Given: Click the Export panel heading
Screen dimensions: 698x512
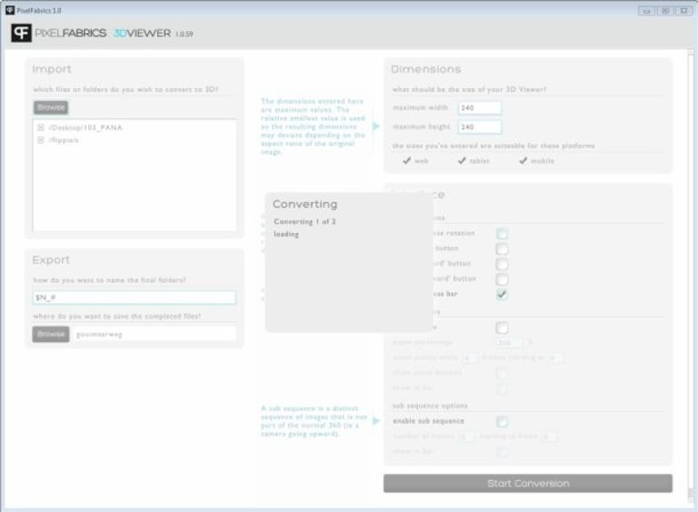Looking at the screenshot, I should coord(51,260).
